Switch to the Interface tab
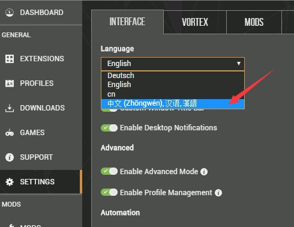Image resolution: width=294 pixels, height=227 pixels. click(x=127, y=22)
